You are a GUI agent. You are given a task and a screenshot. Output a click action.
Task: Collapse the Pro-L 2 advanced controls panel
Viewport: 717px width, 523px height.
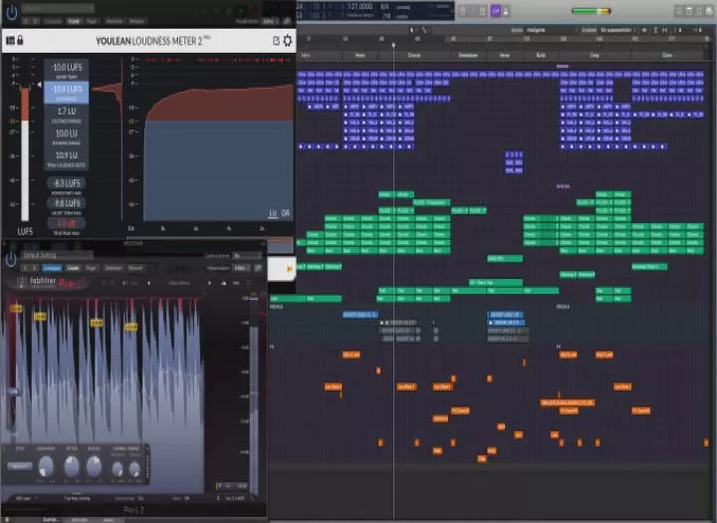pos(147,463)
